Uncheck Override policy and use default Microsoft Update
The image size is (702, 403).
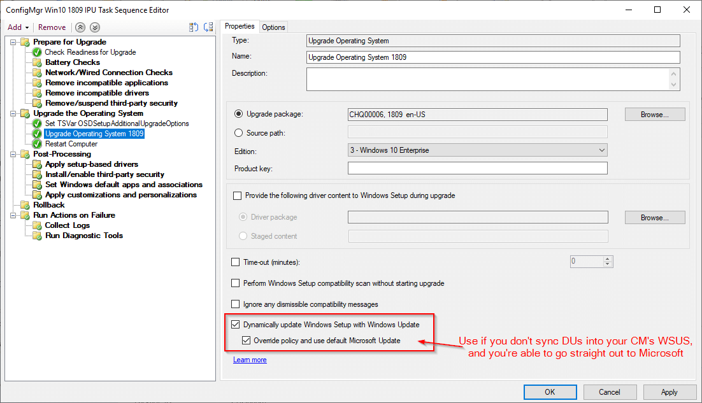pos(247,341)
